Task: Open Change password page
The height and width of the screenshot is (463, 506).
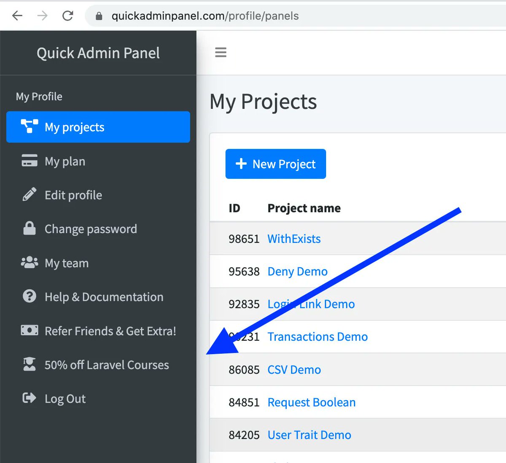Action: (x=98, y=229)
